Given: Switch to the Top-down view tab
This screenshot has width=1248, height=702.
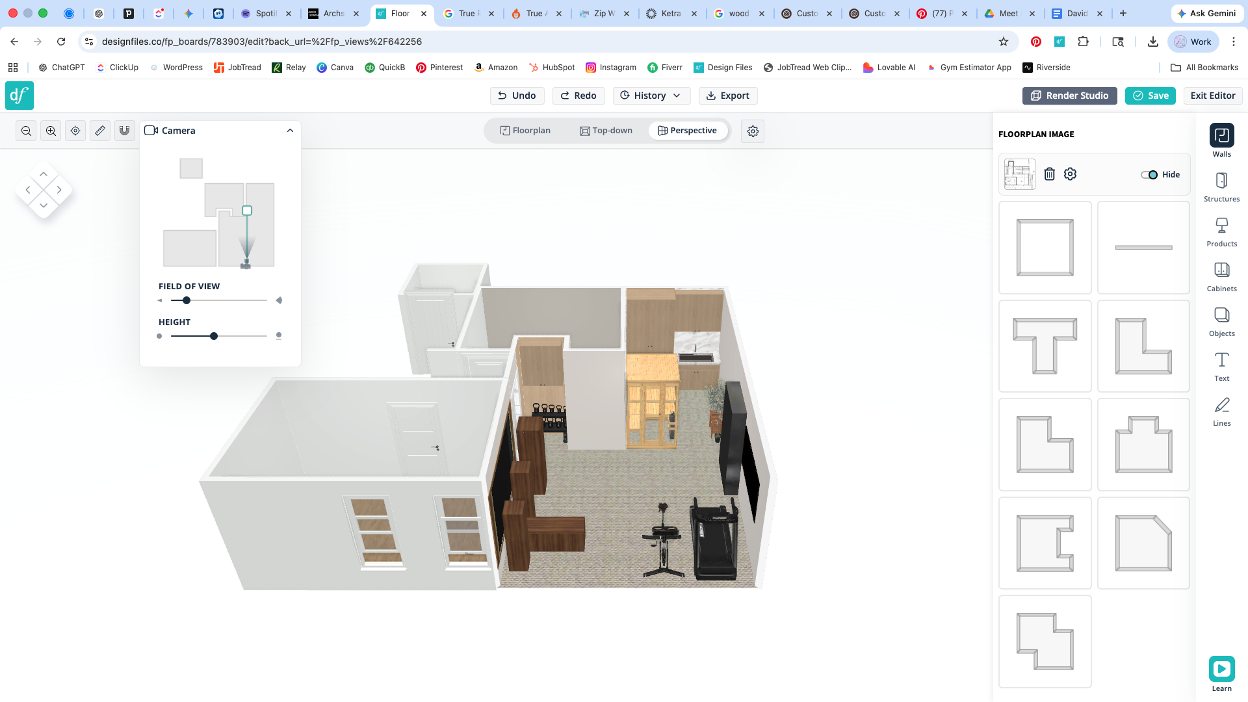Looking at the screenshot, I should (606, 131).
